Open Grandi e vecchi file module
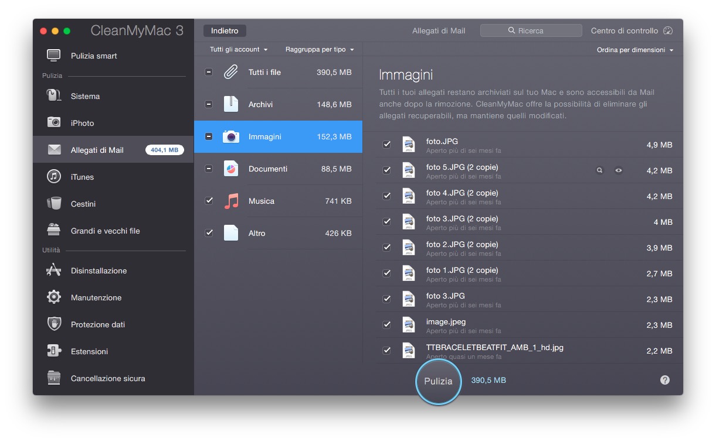This screenshot has width=716, height=442. pyautogui.click(x=113, y=231)
